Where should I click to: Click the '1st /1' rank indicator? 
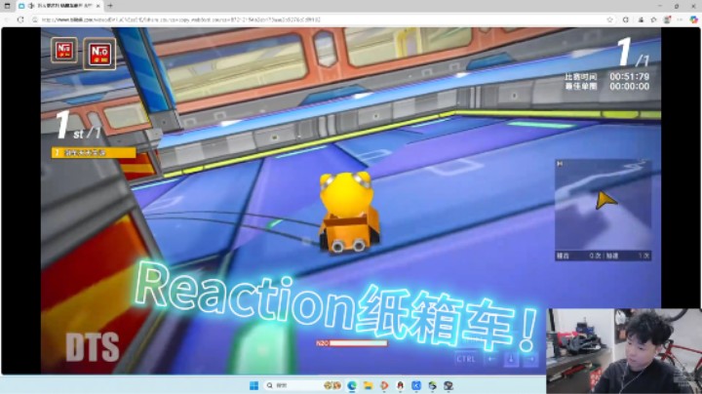click(x=78, y=125)
